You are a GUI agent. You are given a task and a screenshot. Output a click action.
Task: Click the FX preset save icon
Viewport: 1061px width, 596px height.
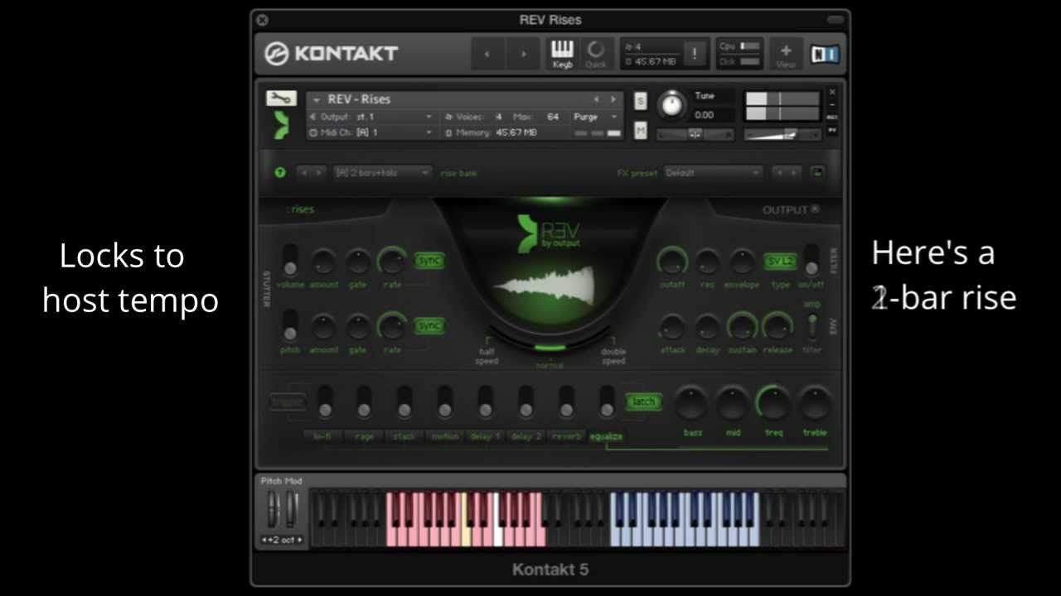(817, 173)
